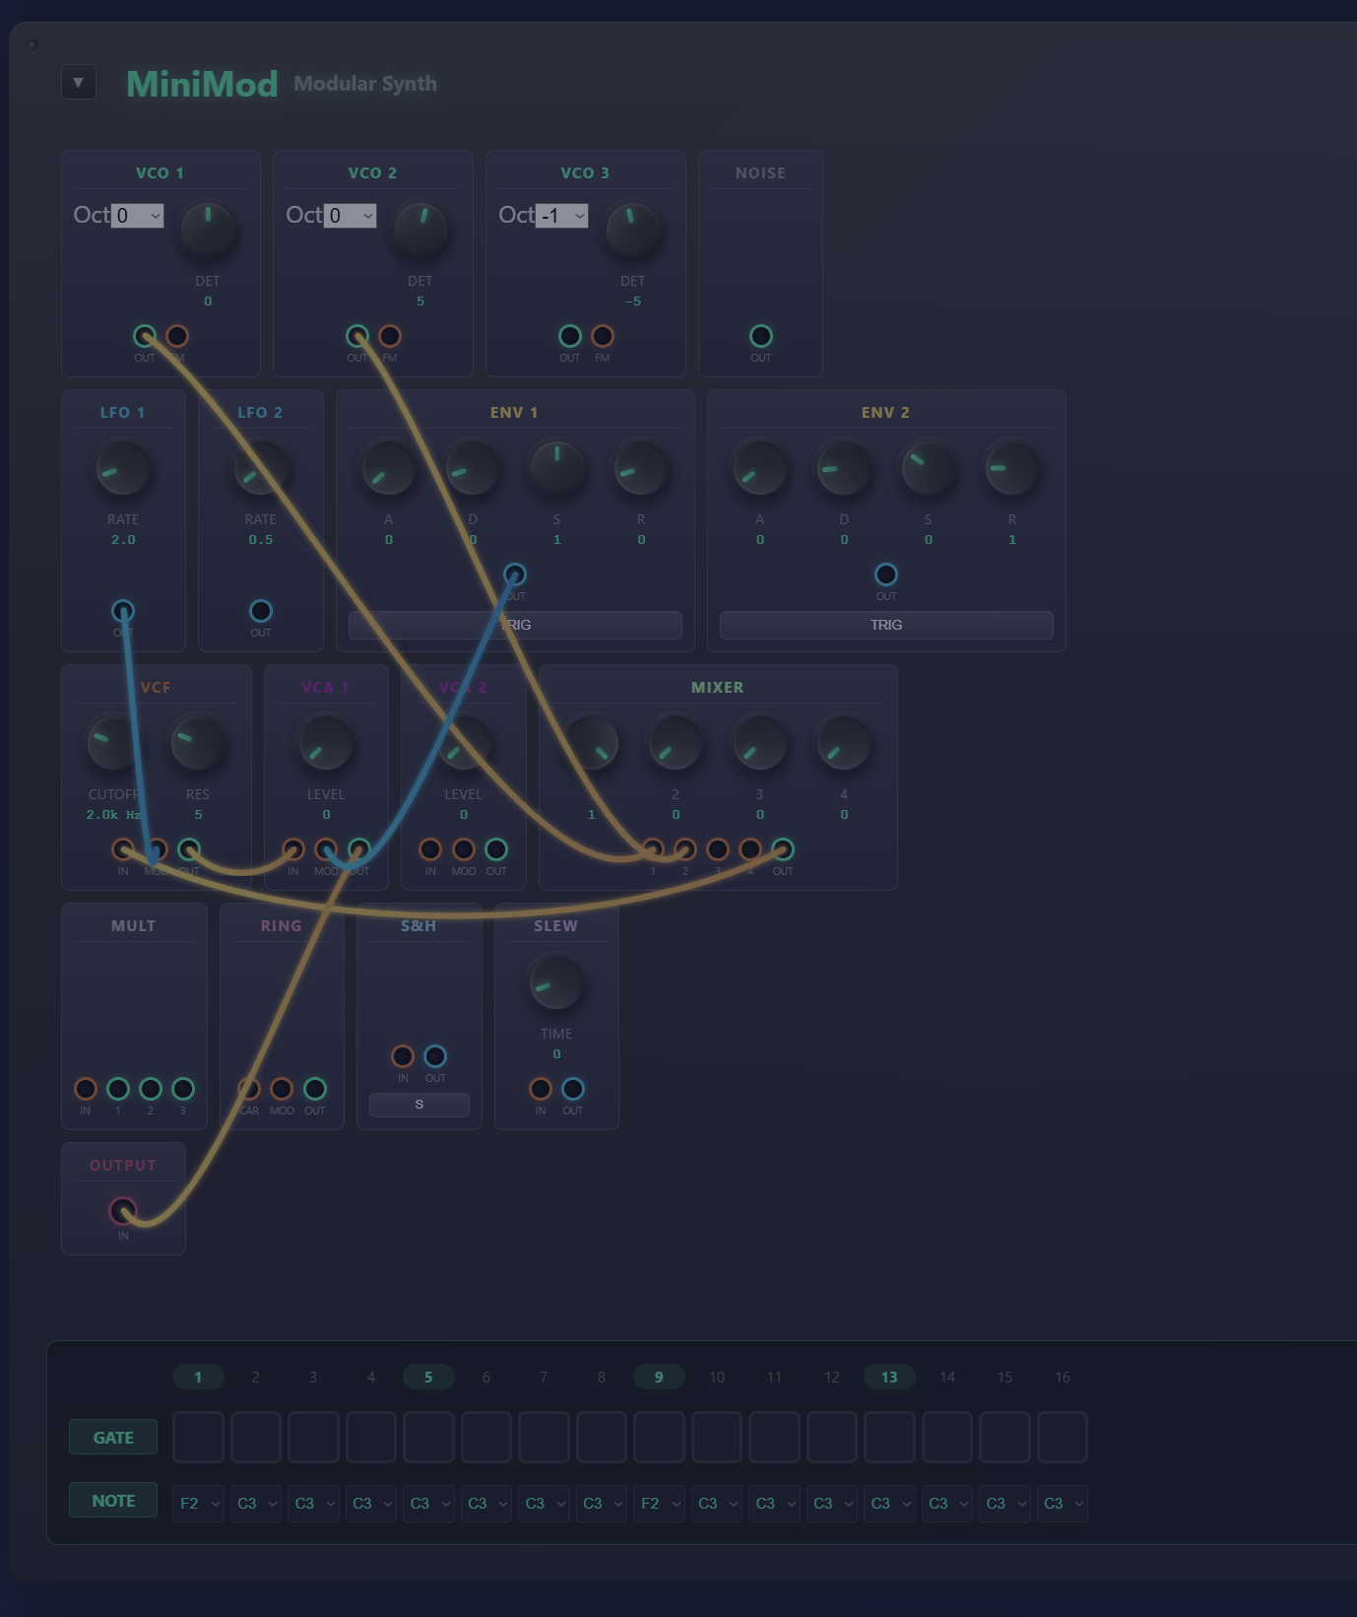The height and width of the screenshot is (1617, 1357).
Task: Toggle gate step 16 in sequencer
Action: (x=1062, y=1437)
